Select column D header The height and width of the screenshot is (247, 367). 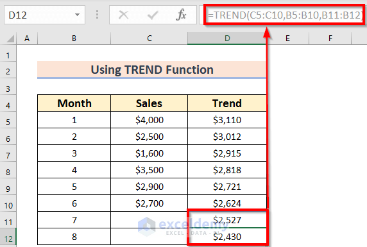(227, 38)
